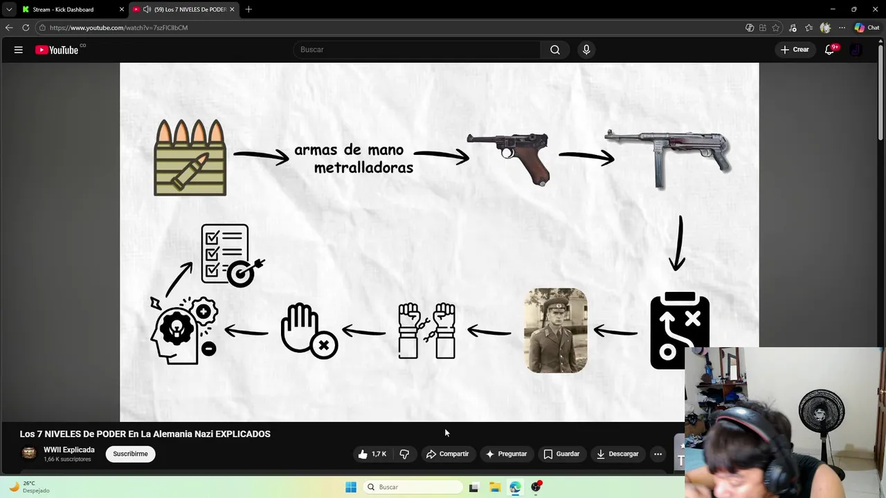886x498 pixels.
Task: Focus the YouTube Buscar search field
Action: [x=417, y=50]
